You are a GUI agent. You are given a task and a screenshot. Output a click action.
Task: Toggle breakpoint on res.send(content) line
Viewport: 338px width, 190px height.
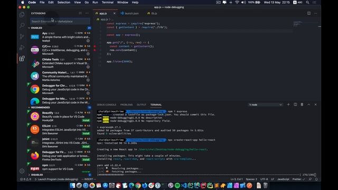(x=95, y=50)
